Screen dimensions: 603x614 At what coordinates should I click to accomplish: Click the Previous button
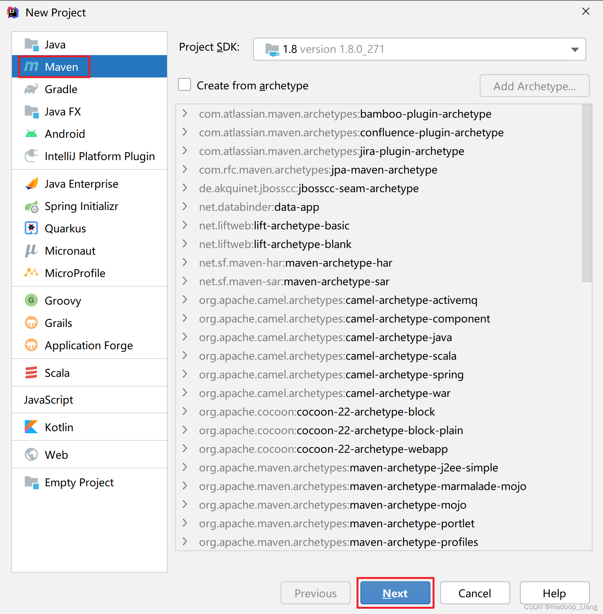[x=316, y=593]
